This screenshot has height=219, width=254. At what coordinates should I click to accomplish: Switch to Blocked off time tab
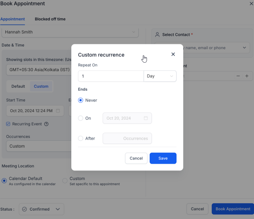pos(50,19)
